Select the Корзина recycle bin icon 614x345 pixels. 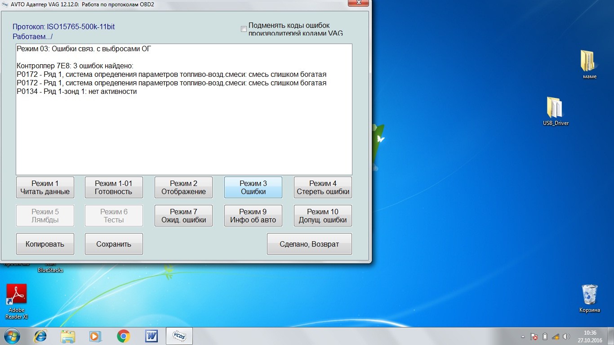pos(589,298)
